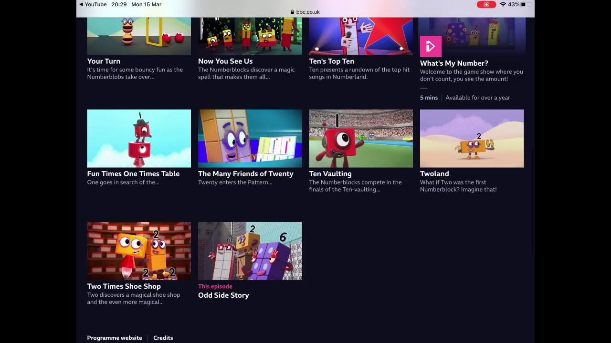The image size is (611, 343).
Task: Click 'One goes in search of the...' text
Action: (123, 182)
